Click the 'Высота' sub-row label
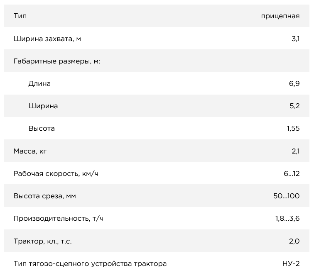Viewport: 314px width, 273px height. pos(42,129)
